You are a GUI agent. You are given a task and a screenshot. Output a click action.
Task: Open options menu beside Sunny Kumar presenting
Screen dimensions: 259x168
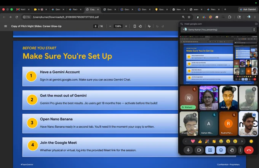pyautogui.click(x=254, y=30)
